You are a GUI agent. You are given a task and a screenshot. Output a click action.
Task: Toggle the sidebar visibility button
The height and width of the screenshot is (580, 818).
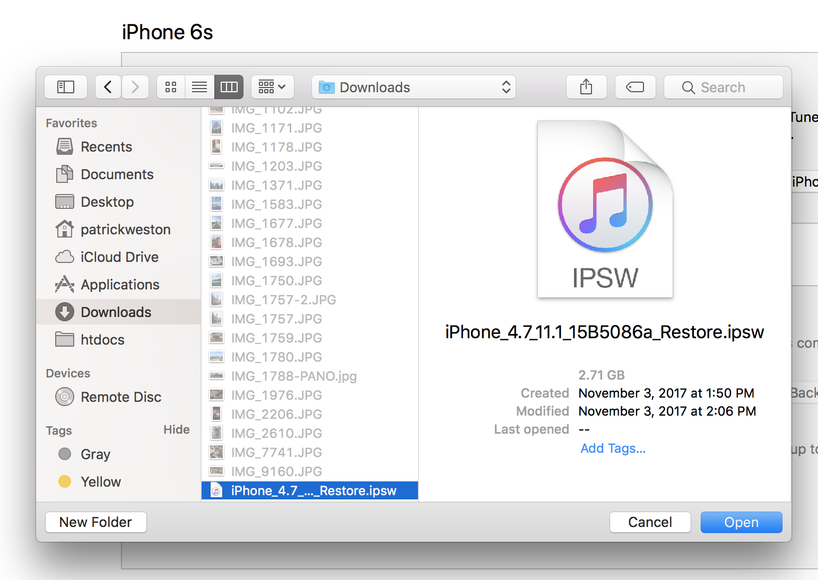(x=66, y=87)
